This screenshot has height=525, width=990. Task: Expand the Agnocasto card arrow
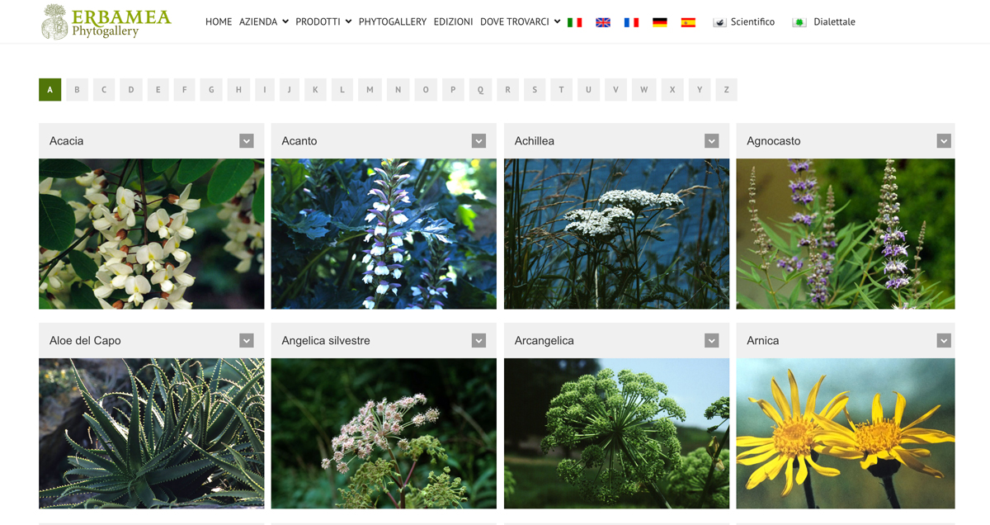click(944, 141)
